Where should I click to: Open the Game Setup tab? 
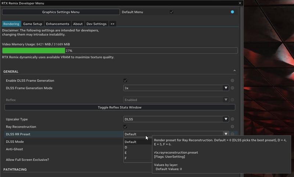point(33,24)
